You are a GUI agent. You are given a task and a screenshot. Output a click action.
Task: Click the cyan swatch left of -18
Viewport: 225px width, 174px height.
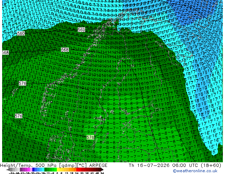[x=43, y=169]
